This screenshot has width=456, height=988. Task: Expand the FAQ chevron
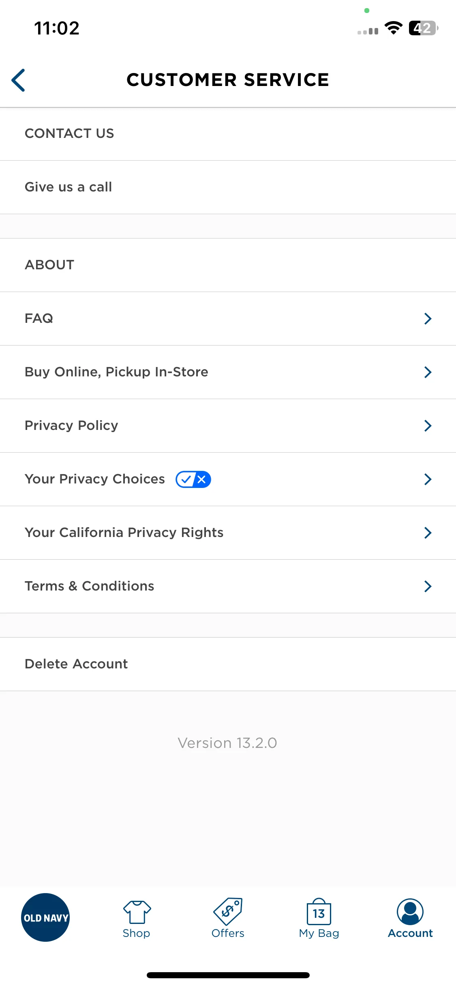(428, 318)
